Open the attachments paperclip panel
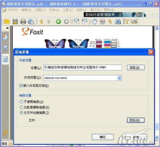The width and height of the screenshot is (160, 147). (5, 133)
